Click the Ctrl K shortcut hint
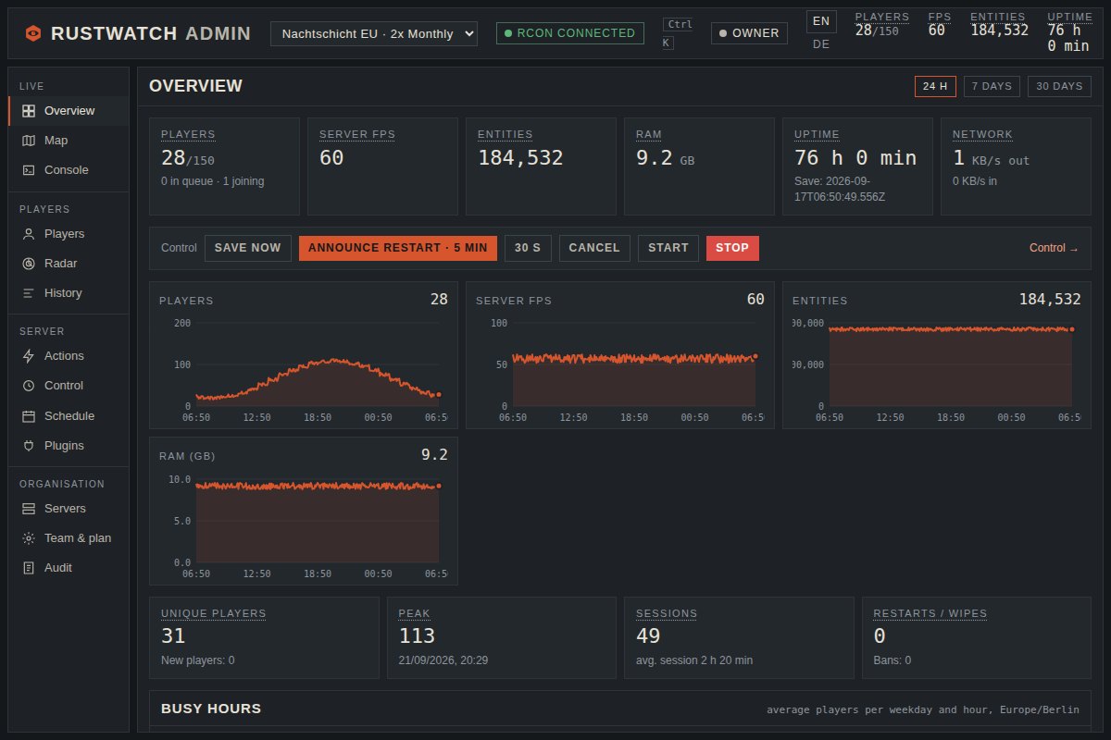Image resolution: width=1111 pixels, height=740 pixels. pyautogui.click(x=679, y=33)
